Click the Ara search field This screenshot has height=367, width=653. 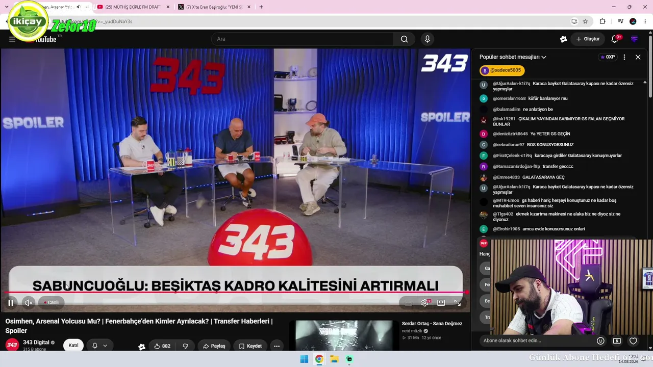304,39
